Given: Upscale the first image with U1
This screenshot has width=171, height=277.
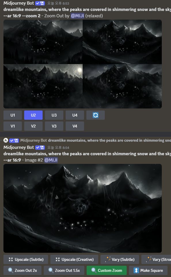Looking at the screenshot, I should click(x=13, y=115).
